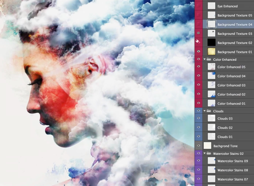The image size is (254, 186).
Task: Select Background Texture 04 thumbnail
Action: 212,24
